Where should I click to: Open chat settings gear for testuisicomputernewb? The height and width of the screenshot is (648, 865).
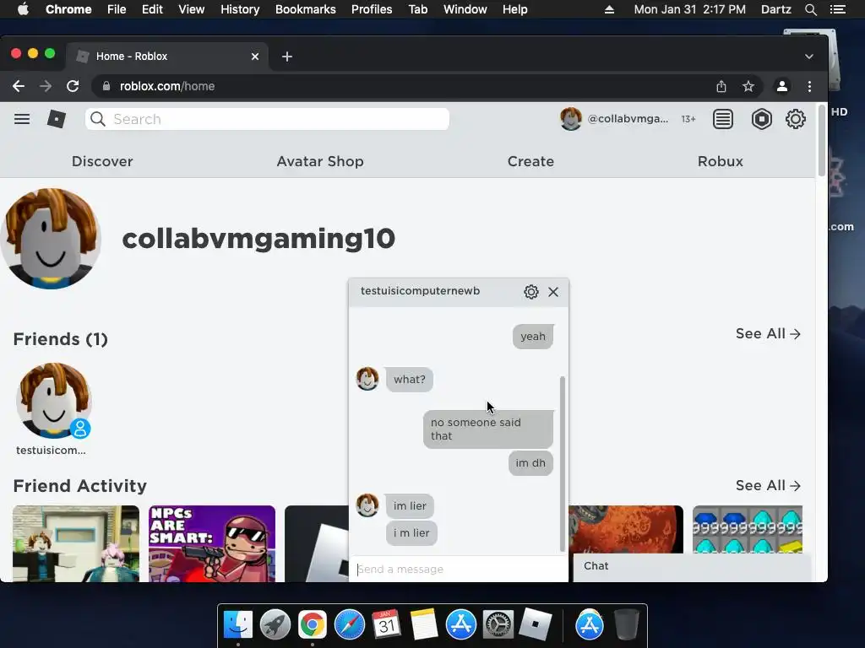point(530,291)
